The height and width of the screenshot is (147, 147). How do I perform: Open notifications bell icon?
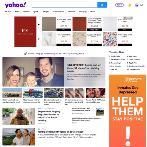(x=130, y=5)
